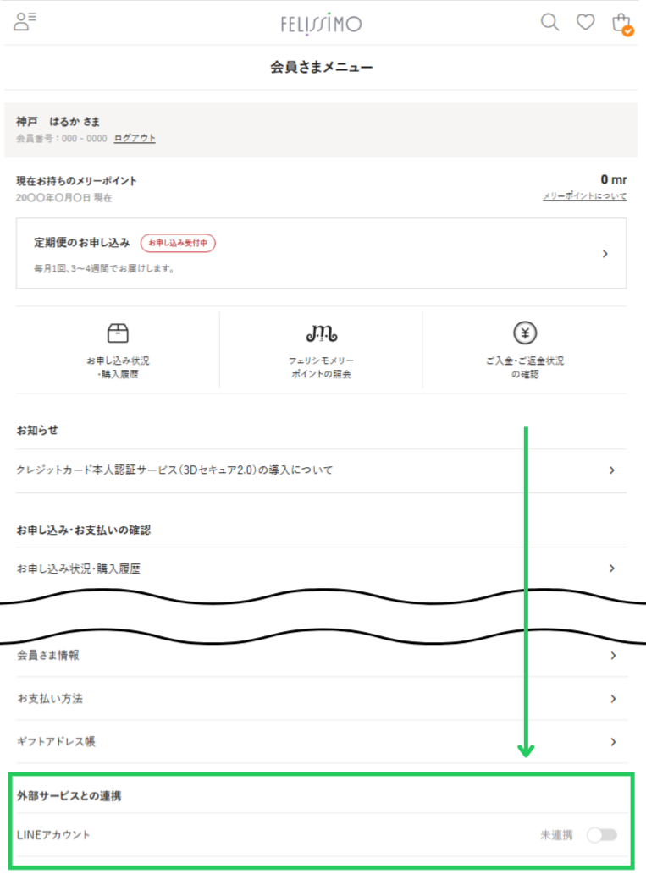Screen dimensions: 646x896
Task: Open the shopping bag cart icon
Action: (x=621, y=23)
